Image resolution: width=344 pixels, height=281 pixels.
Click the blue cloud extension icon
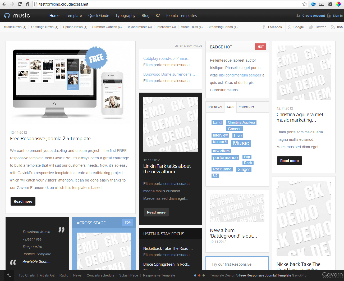pos(313,4)
